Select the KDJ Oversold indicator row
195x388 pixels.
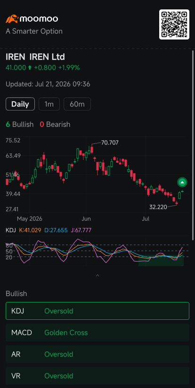click(x=97, y=311)
